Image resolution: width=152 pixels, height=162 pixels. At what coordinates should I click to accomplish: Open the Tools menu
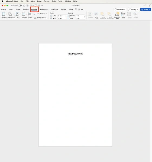click(54, 1)
